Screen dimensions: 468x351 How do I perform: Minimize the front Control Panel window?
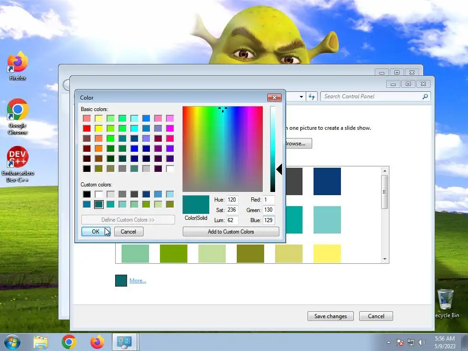tap(394, 84)
